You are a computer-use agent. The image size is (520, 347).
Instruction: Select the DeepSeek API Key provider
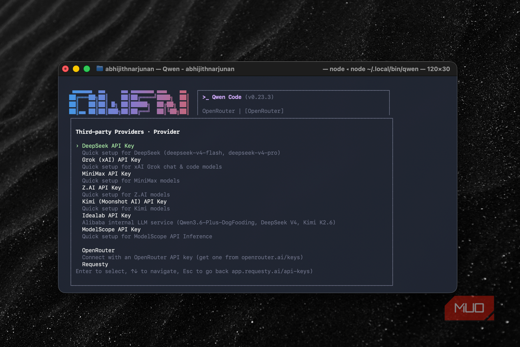[108, 146]
